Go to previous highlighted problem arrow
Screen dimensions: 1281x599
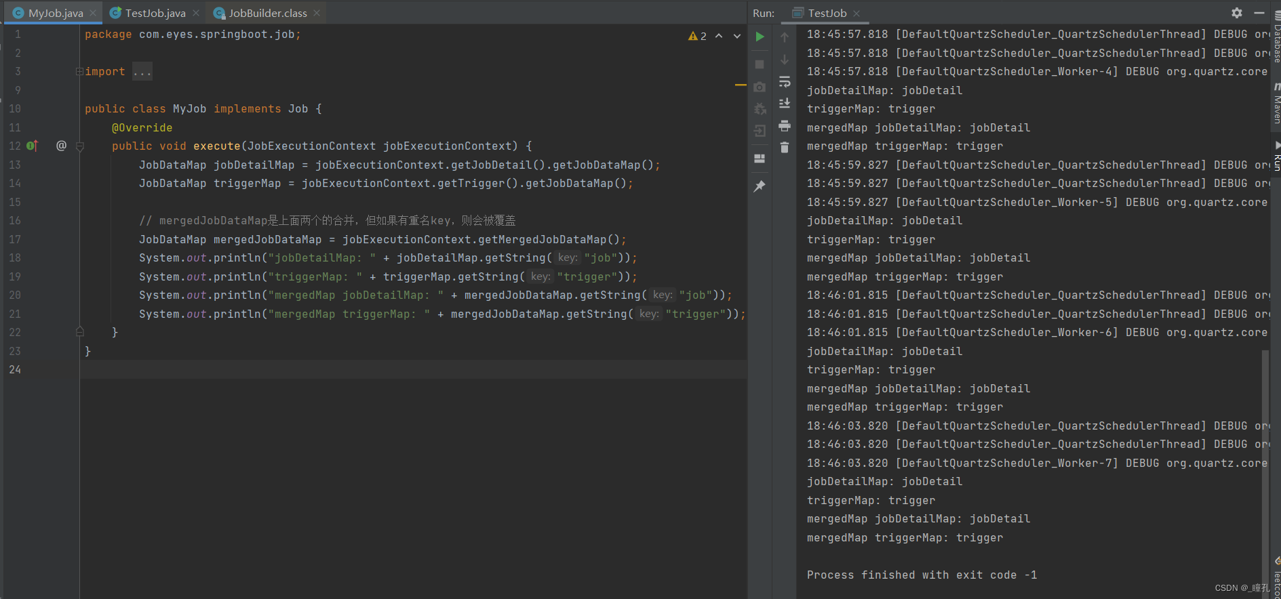(719, 36)
